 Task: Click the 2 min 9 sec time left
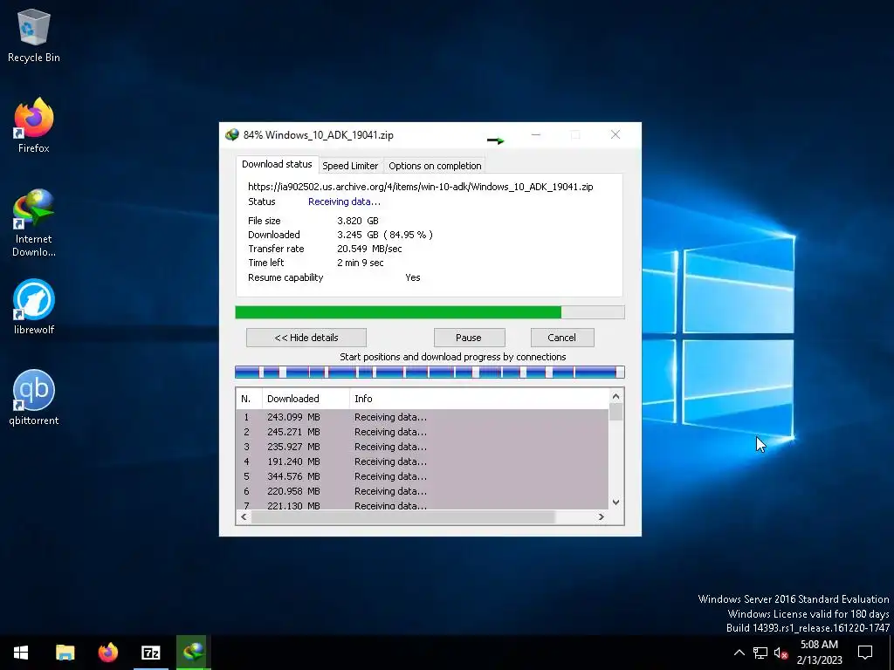coord(360,263)
